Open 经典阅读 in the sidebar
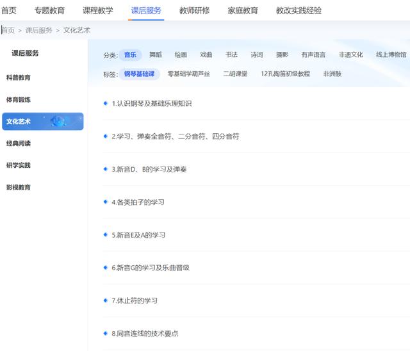410x351 pixels. click(19, 143)
